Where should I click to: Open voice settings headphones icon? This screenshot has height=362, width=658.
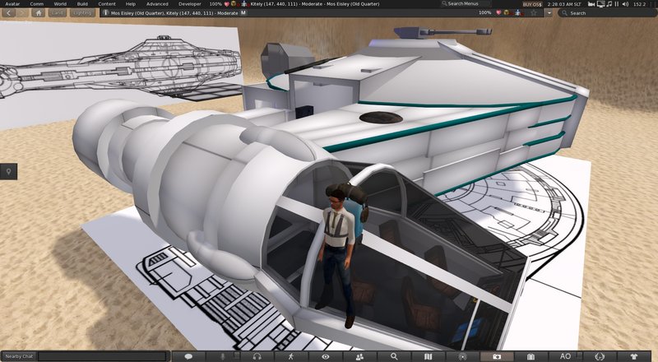click(x=257, y=356)
